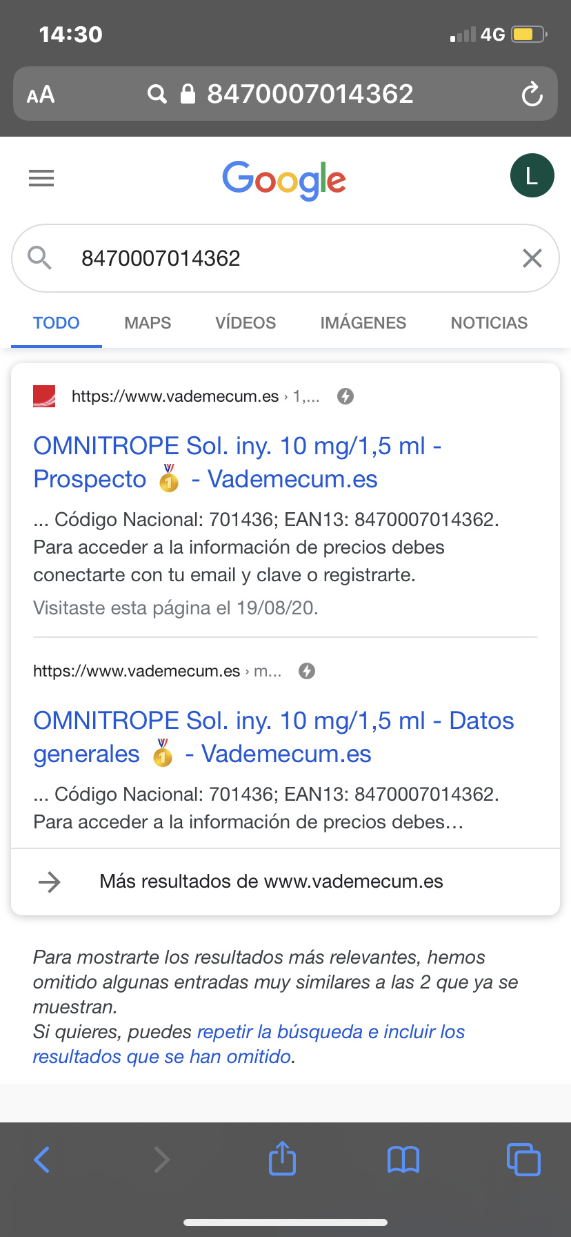
Task: Tap second result's vademecum.es URL
Action: [157, 671]
